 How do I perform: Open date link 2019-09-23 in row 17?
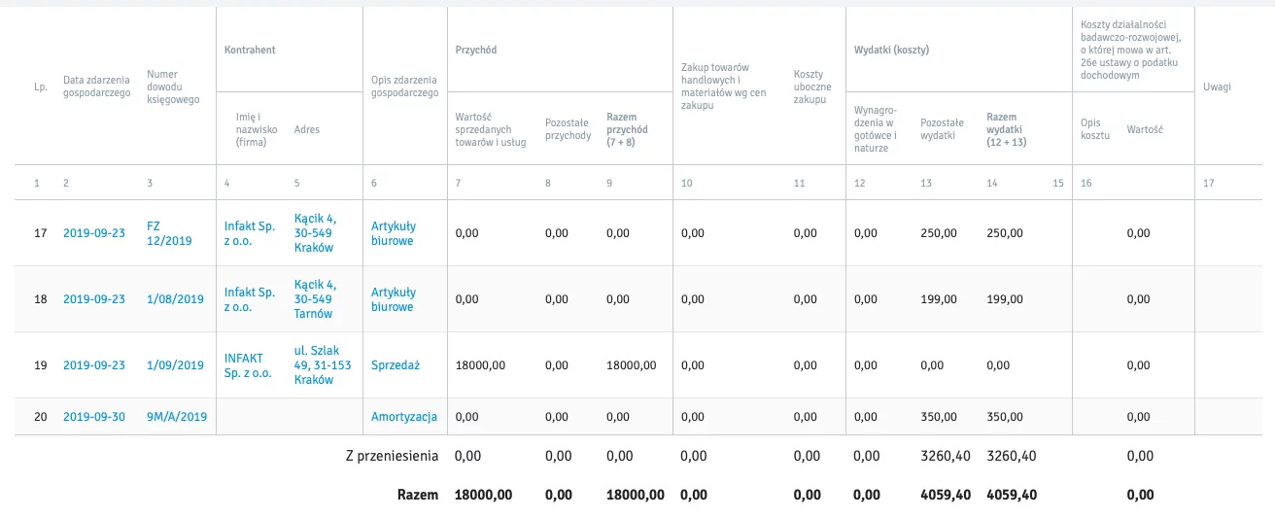(x=94, y=233)
